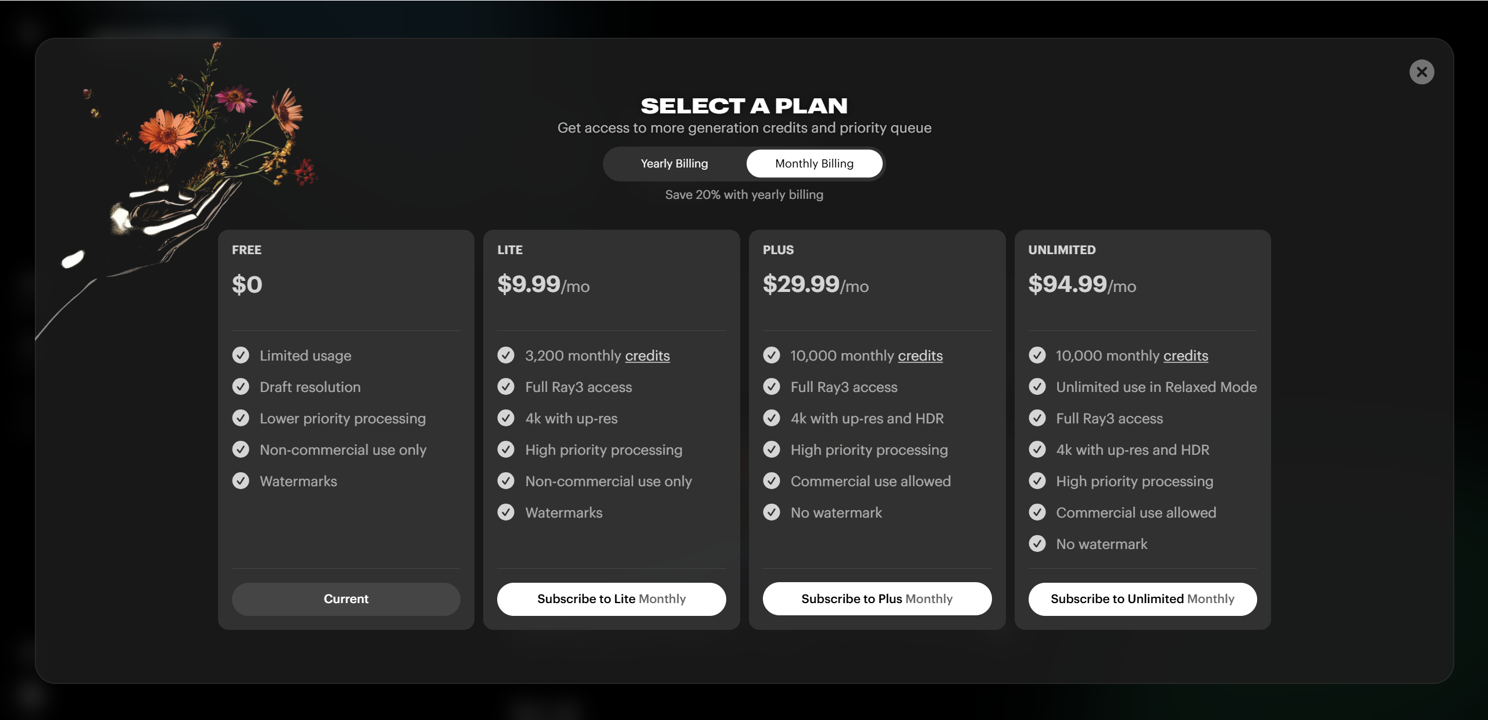Click checkmark beside Commercial use allowed in Plus

pyautogui.click(x=772, y=481)
